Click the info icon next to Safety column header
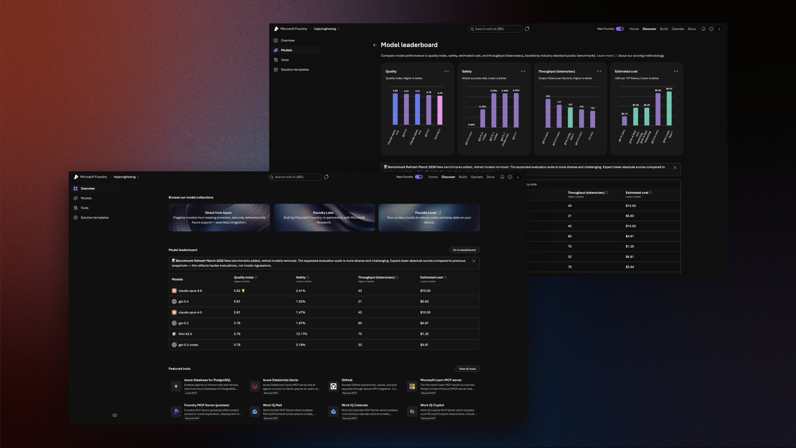The image size is (796, 448). pyautogui.click(x=308, y=278)
